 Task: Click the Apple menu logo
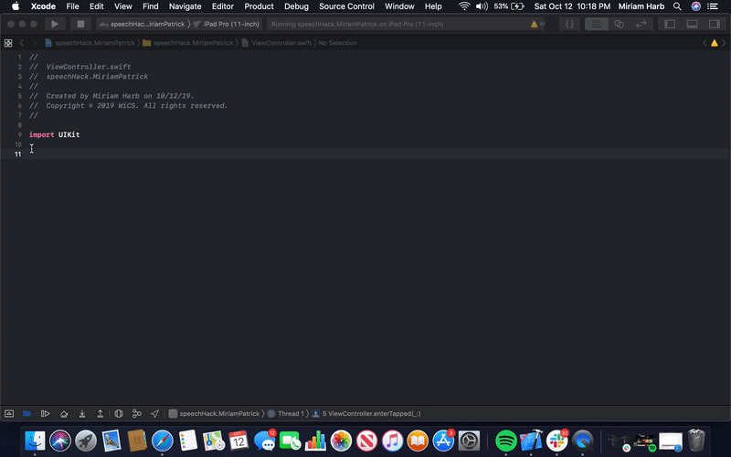[x=15, y=6]
